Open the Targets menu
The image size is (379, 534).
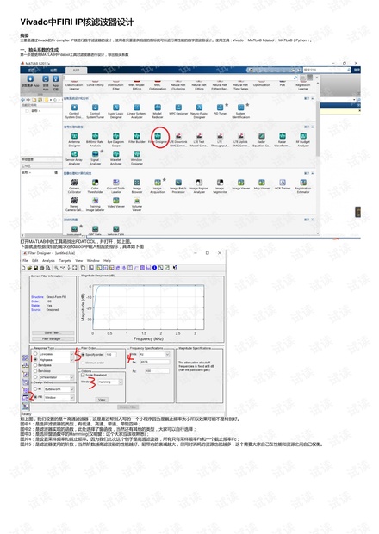pos(65,260)
